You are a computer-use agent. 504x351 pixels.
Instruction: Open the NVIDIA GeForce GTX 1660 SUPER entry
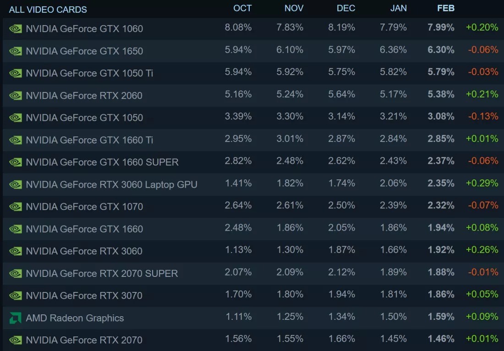[x=102, y=162]
